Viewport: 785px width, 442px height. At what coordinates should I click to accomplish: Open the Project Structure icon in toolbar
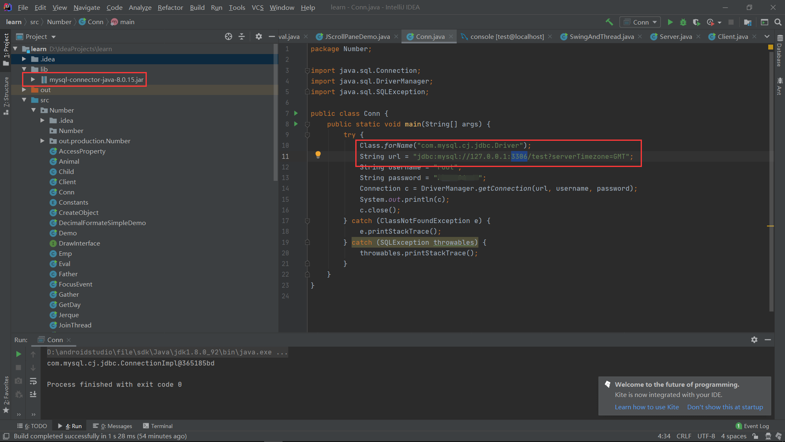point(748,22)
